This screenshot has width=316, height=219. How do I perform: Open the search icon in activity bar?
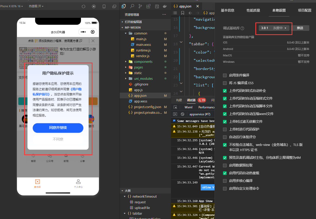pos(132,6)
